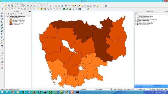Toggle the '0.00 to 1.00 Std Dev' class checkbox
Screen dimensions: 168x94
point(9,23)
